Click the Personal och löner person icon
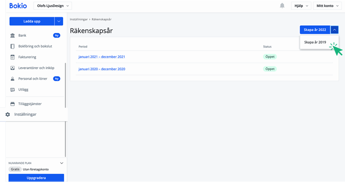This screenshot has width=345, height=184. click(13, 79)
